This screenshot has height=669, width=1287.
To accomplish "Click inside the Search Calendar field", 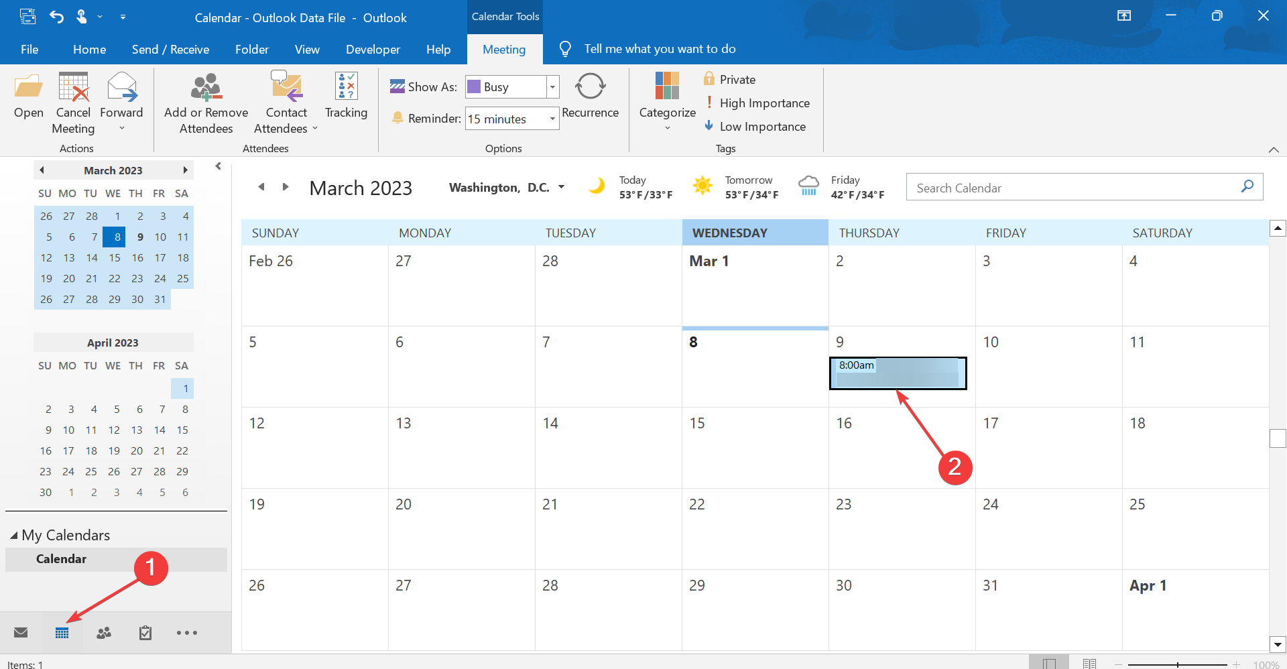I will tap(1072, 187).
